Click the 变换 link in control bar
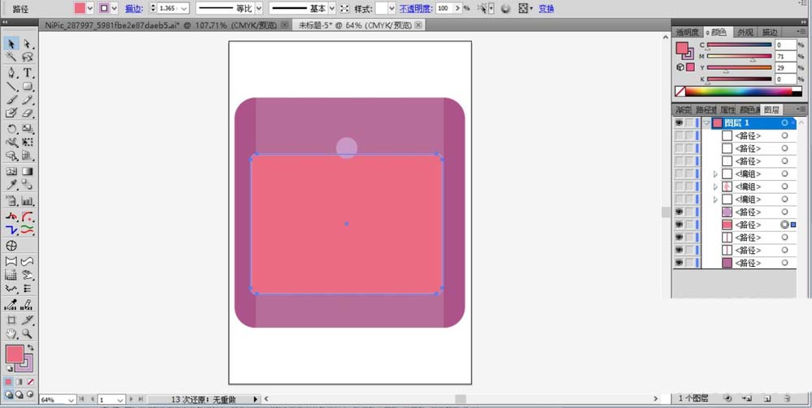Screen dimensions: 812x408 point(546,8)
